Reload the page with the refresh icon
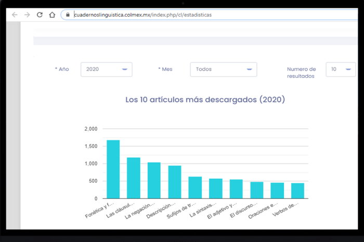The width and height of the screenshot is (364, 242). coord(40,15)
